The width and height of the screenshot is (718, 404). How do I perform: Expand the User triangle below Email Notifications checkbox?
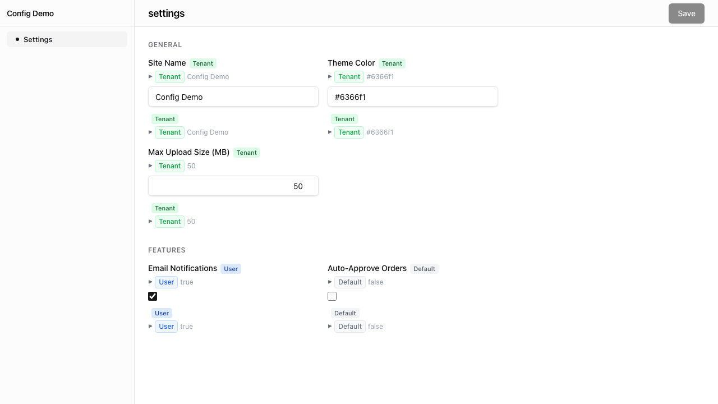150,326
